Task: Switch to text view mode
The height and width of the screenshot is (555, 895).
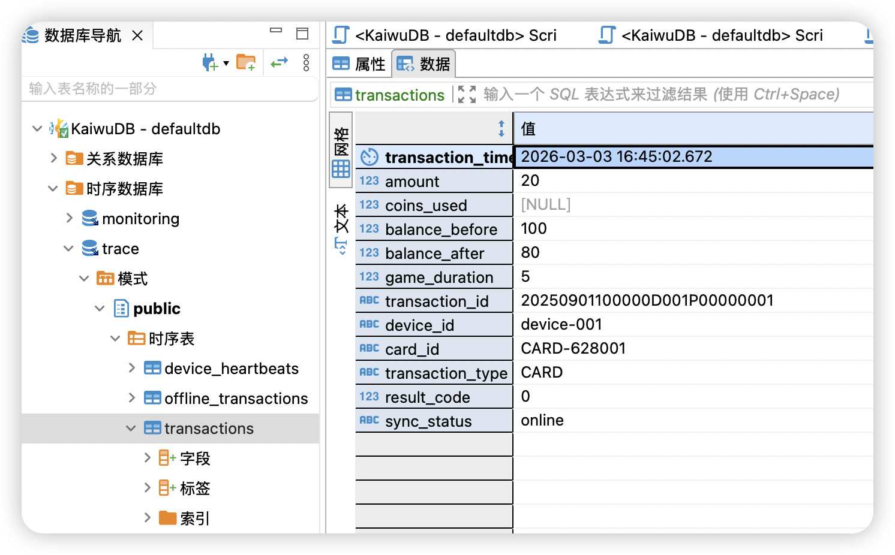Action: point(341,229)
